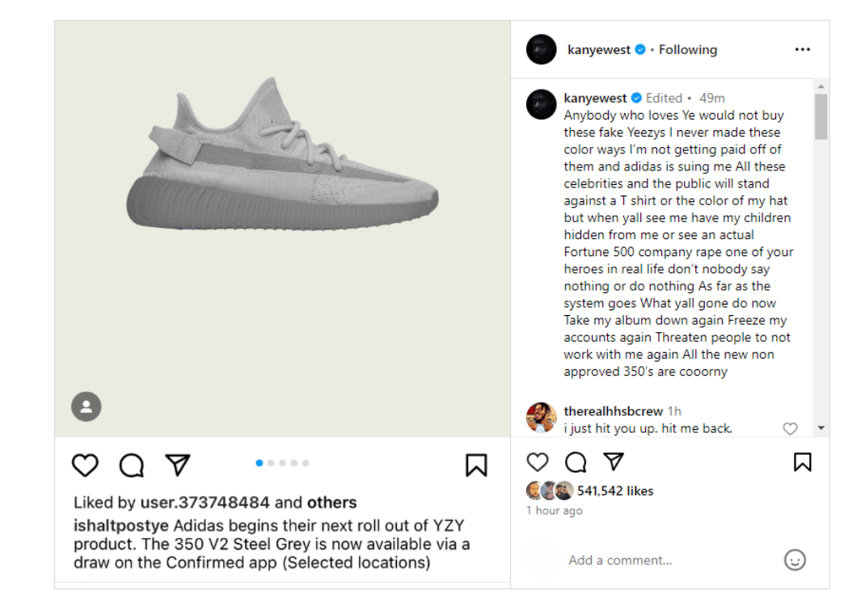Like therealhhsbcrew's comment

[x=790, y=429]
